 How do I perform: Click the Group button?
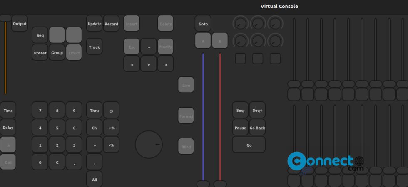57,52
